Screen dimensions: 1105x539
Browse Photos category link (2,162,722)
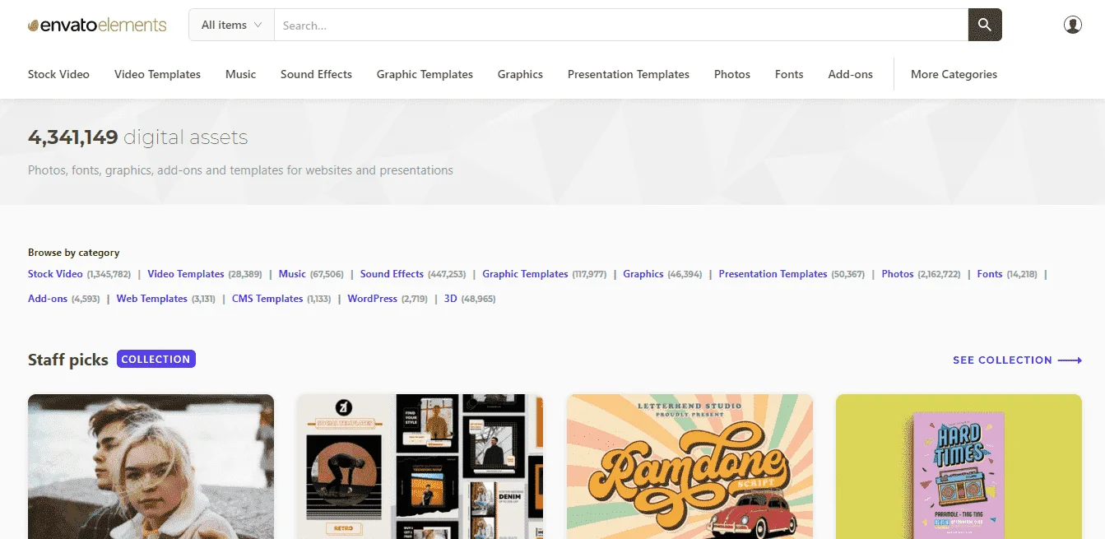898,274
